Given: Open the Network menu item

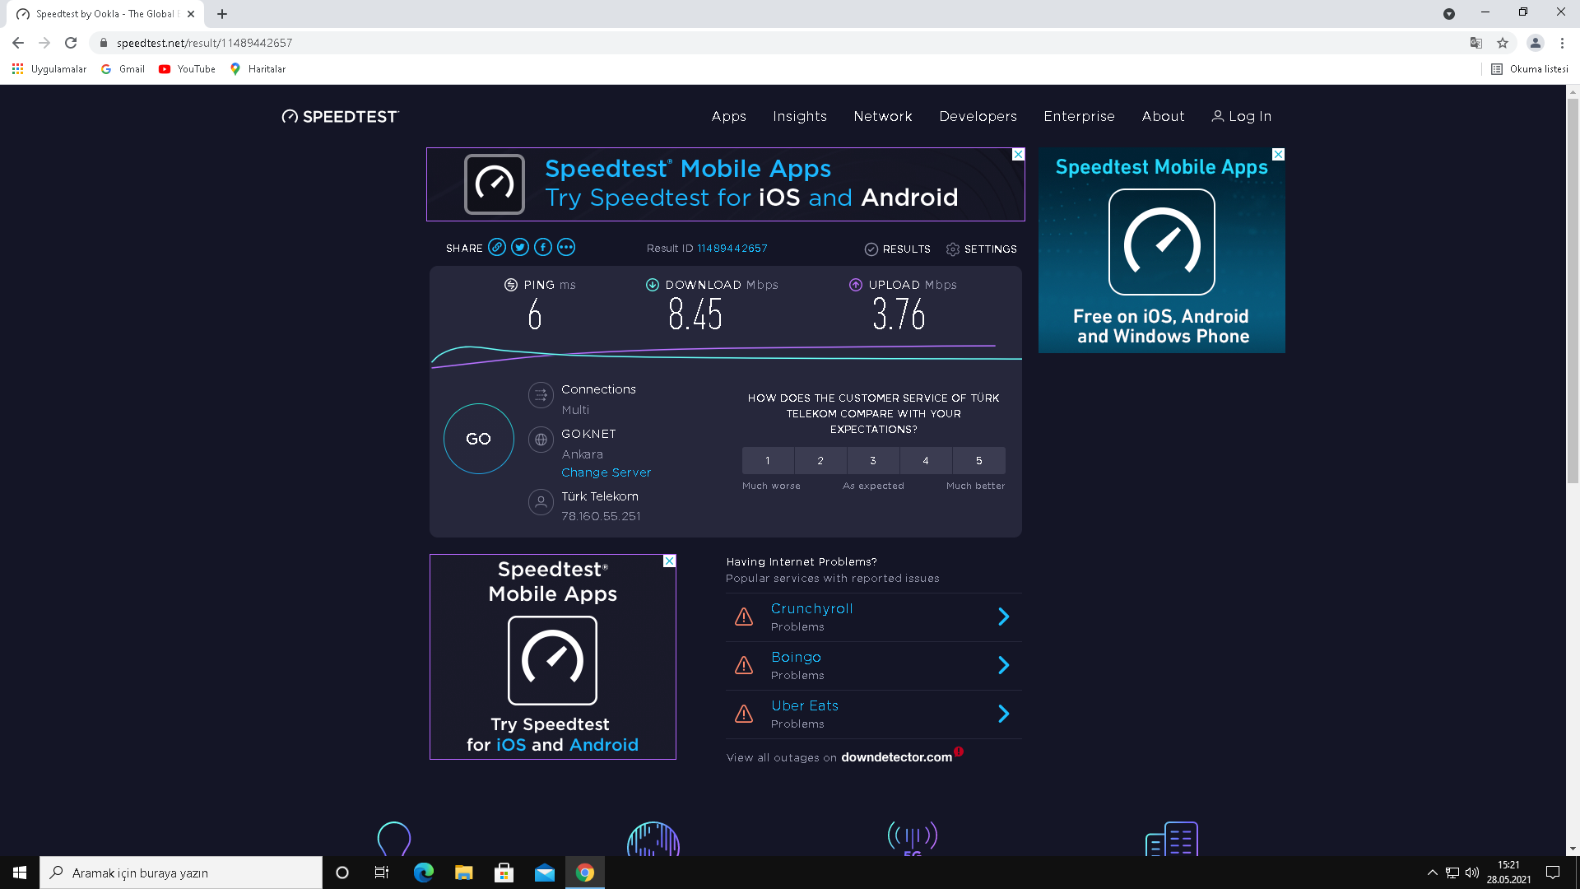Looking at the screenshot, I should (882, 116).
